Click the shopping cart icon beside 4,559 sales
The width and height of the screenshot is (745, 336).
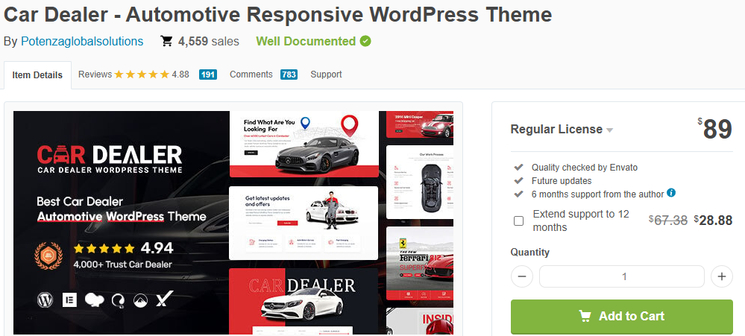point(166,41)
